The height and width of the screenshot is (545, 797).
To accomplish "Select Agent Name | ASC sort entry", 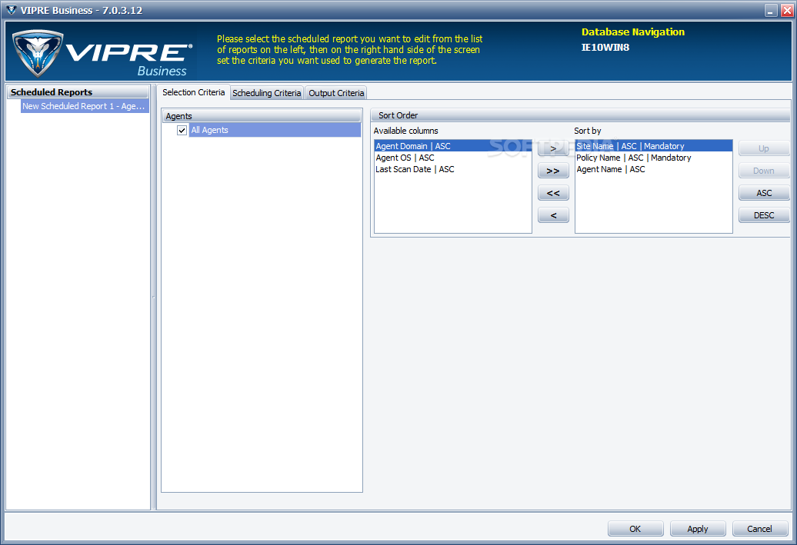I will coord(654,170).
